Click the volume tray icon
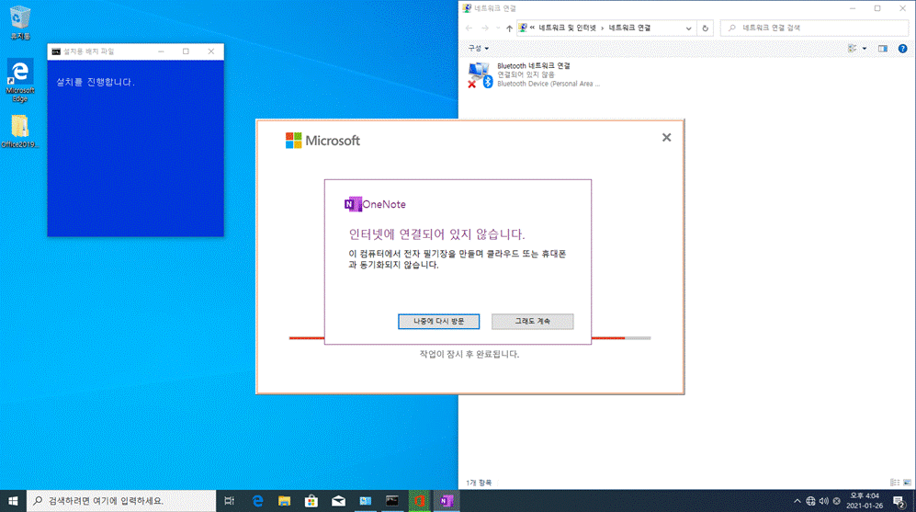Image resolution: width=916 pixels, height=512 pixels. [x=824, y=501]
